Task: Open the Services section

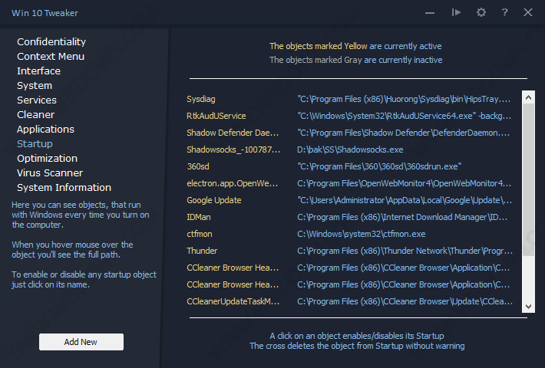Action: (x=37, y=100)
